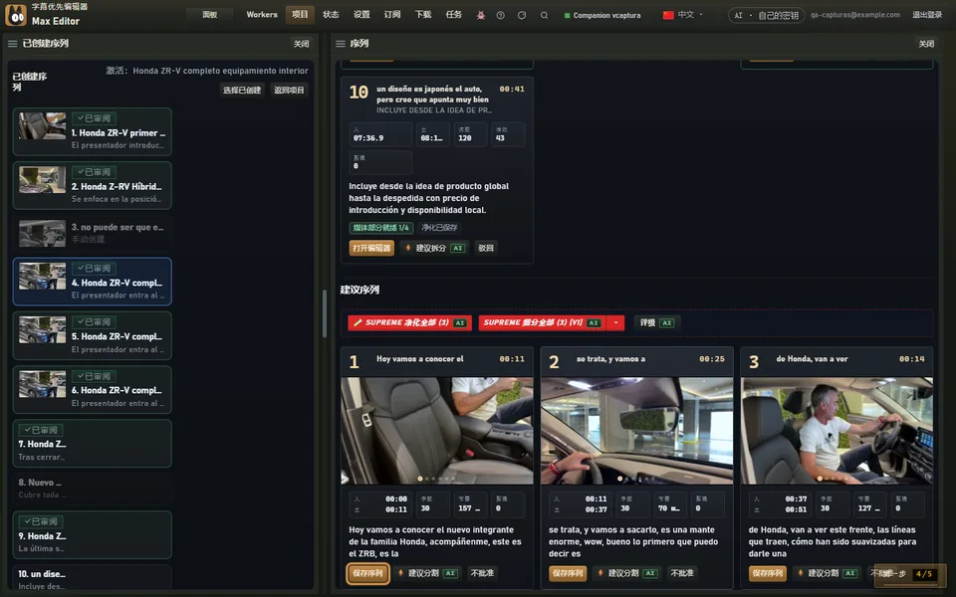Click the Max Editor logo icon
Screen dimensions: 956x597
click(16, 15)
